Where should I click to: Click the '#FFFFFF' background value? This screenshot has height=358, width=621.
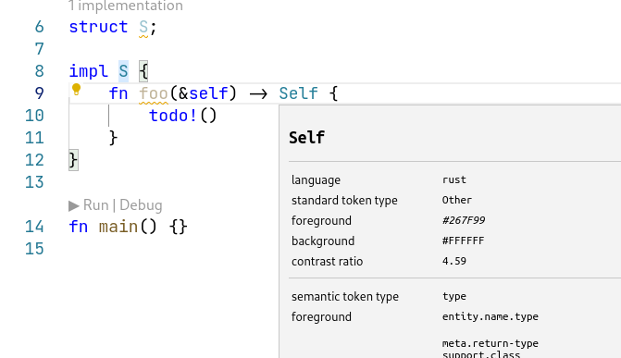click(463, 241)
